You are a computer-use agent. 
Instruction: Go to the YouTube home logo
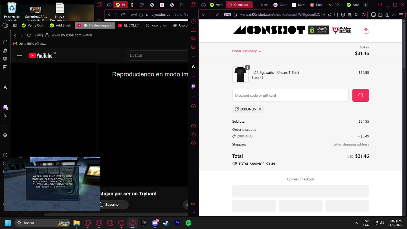(x=41, y=56)
